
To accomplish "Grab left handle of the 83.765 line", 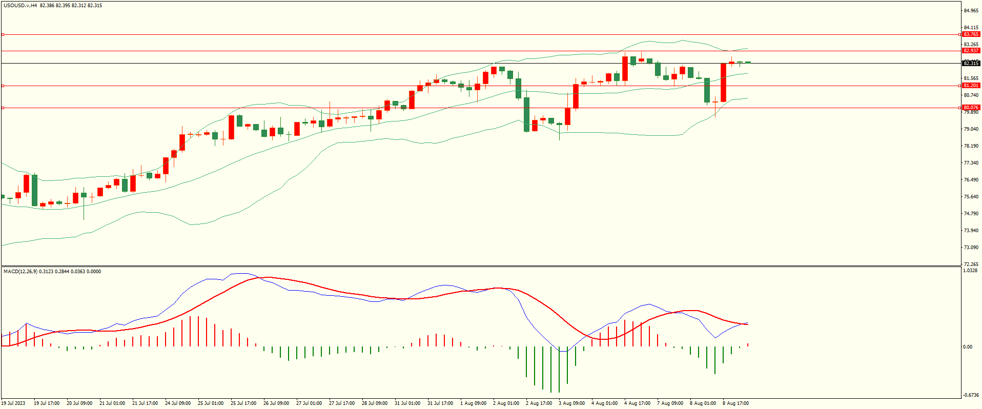I will (3, 34).
